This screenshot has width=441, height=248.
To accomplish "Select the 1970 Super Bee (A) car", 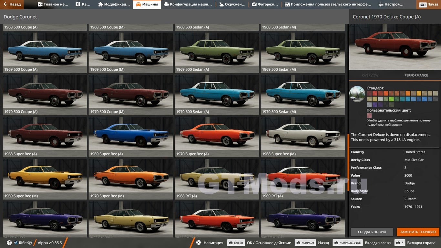I will 217,138.
